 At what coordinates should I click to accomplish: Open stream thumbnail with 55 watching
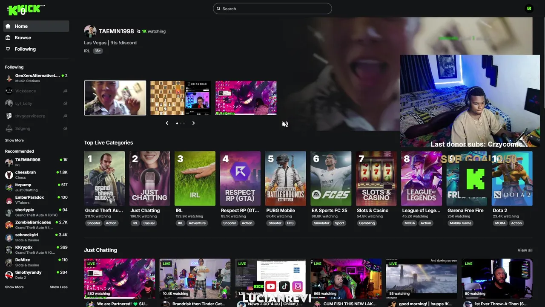point(422,278)
